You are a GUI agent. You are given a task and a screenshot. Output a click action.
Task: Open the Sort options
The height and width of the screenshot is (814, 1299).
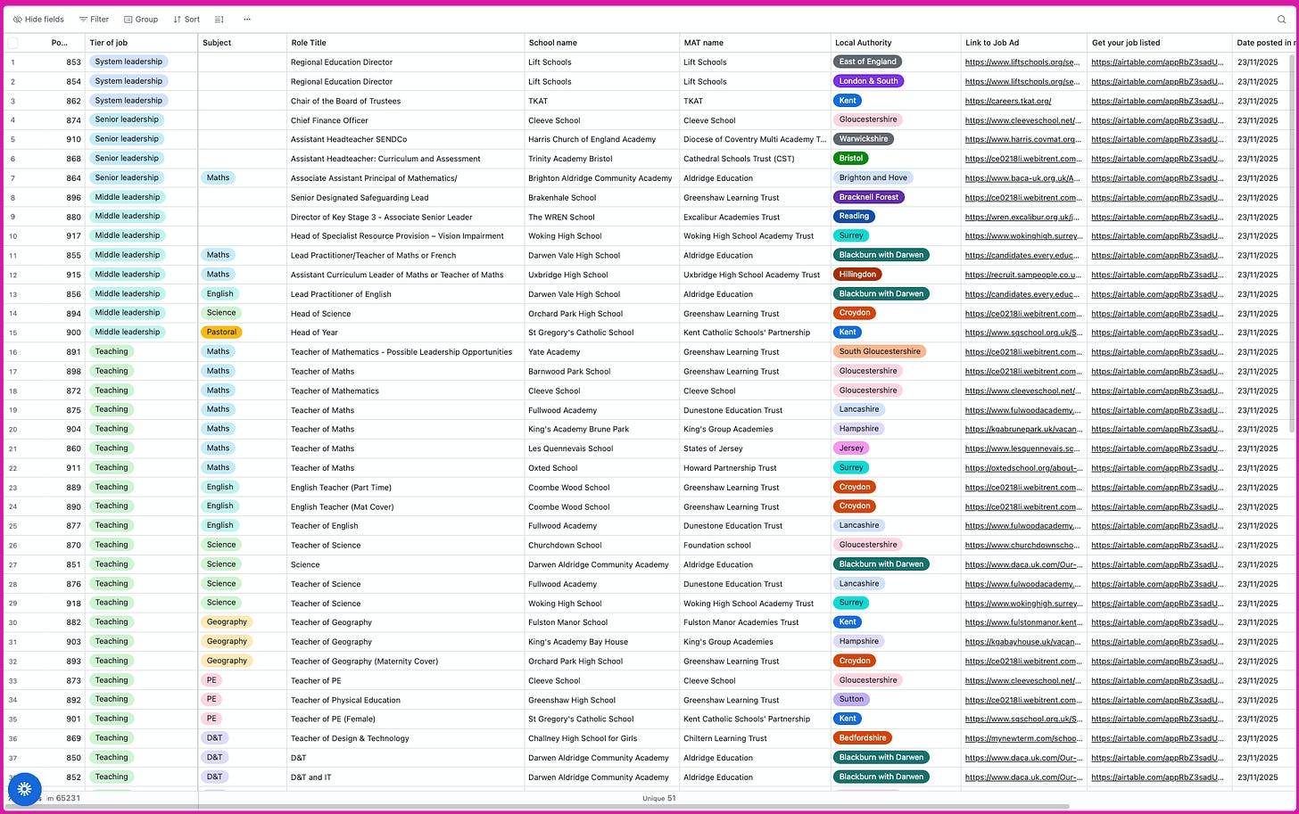[186, 19]
